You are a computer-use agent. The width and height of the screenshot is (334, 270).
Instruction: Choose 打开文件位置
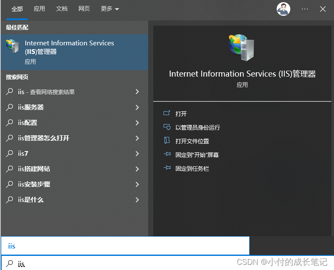pyautogui.click(x=192, y=141)
